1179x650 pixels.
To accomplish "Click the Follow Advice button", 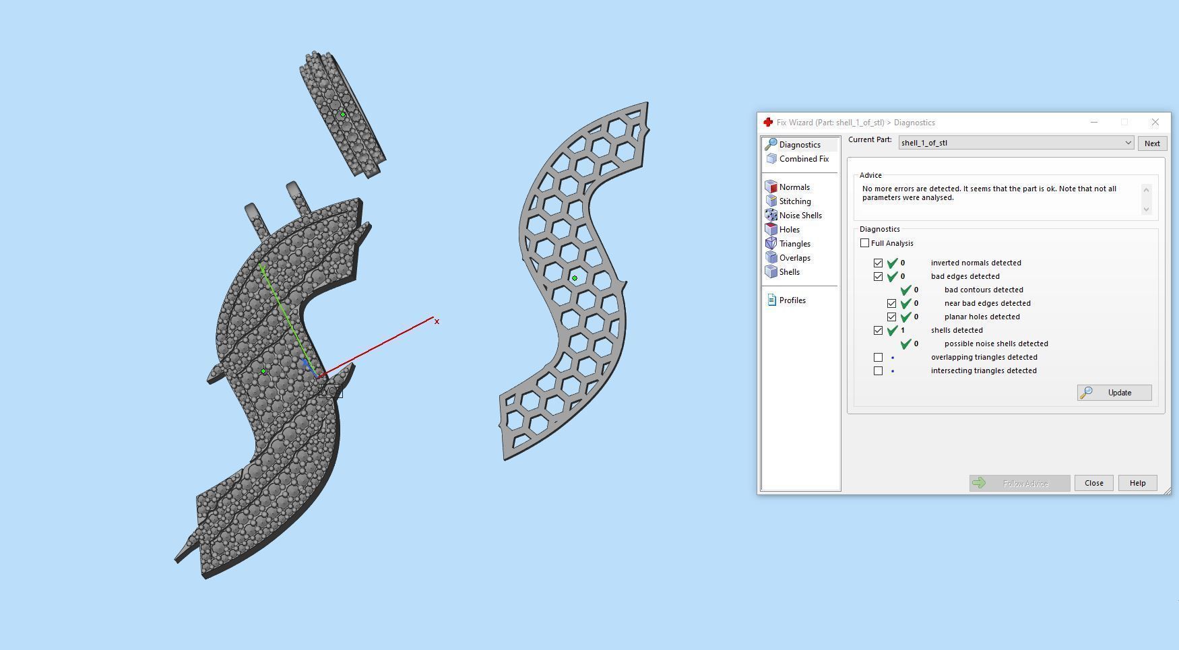I will [1019, 483].
